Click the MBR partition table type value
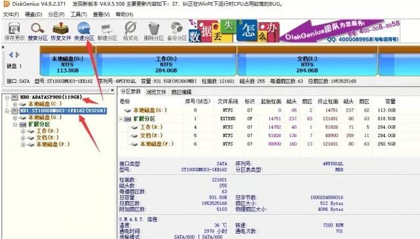The image size is (420, 239). tap(339, 170)
